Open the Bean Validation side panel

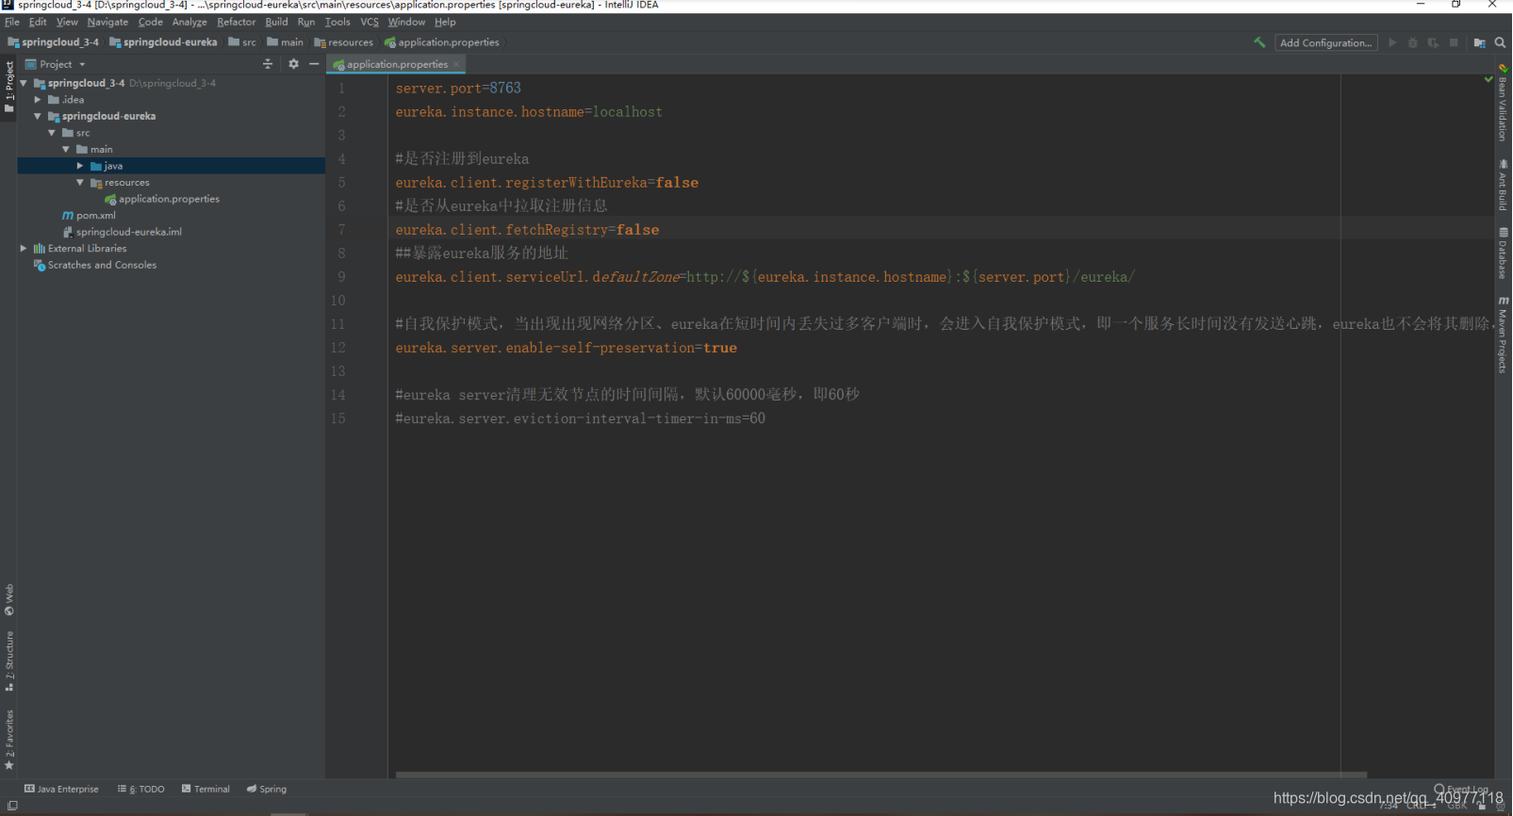coord(1503,104)
